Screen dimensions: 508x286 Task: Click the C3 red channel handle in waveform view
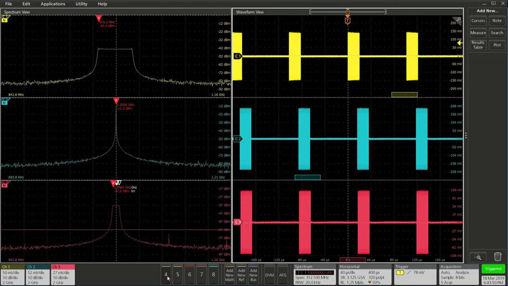[237, 222]
